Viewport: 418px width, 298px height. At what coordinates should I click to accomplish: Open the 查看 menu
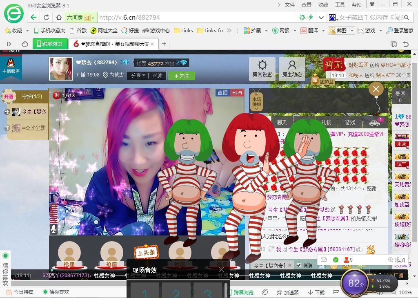306,4
